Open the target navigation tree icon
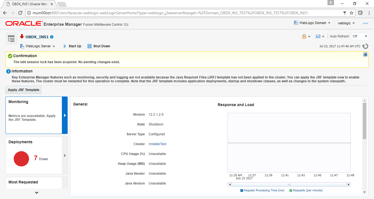Screen dimensions: 374x199 click(x=11, y=39)
